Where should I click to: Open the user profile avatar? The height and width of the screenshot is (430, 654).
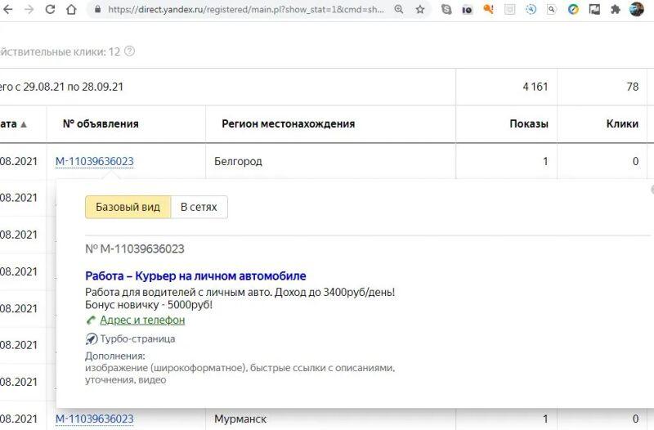pyautogui.click(x=637, y=10)
